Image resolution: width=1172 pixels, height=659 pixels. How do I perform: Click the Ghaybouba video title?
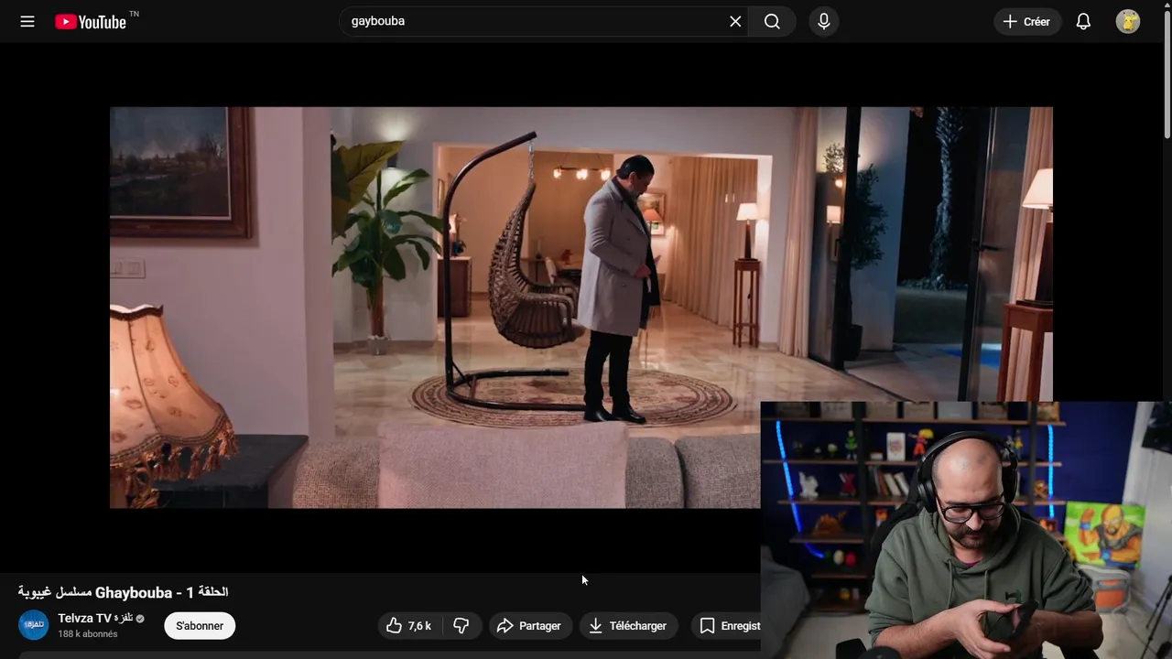click(123, 592)
